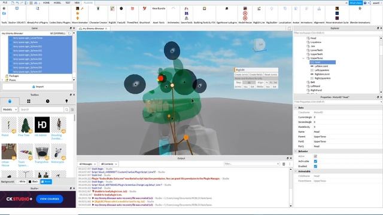Open the All Messages dropdown in Output

(x=87, y=164)
